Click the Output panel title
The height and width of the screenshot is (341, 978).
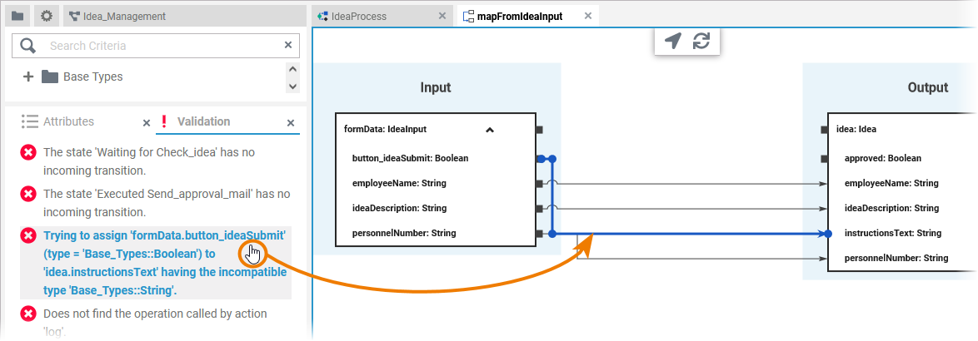[x=927, y=87]
